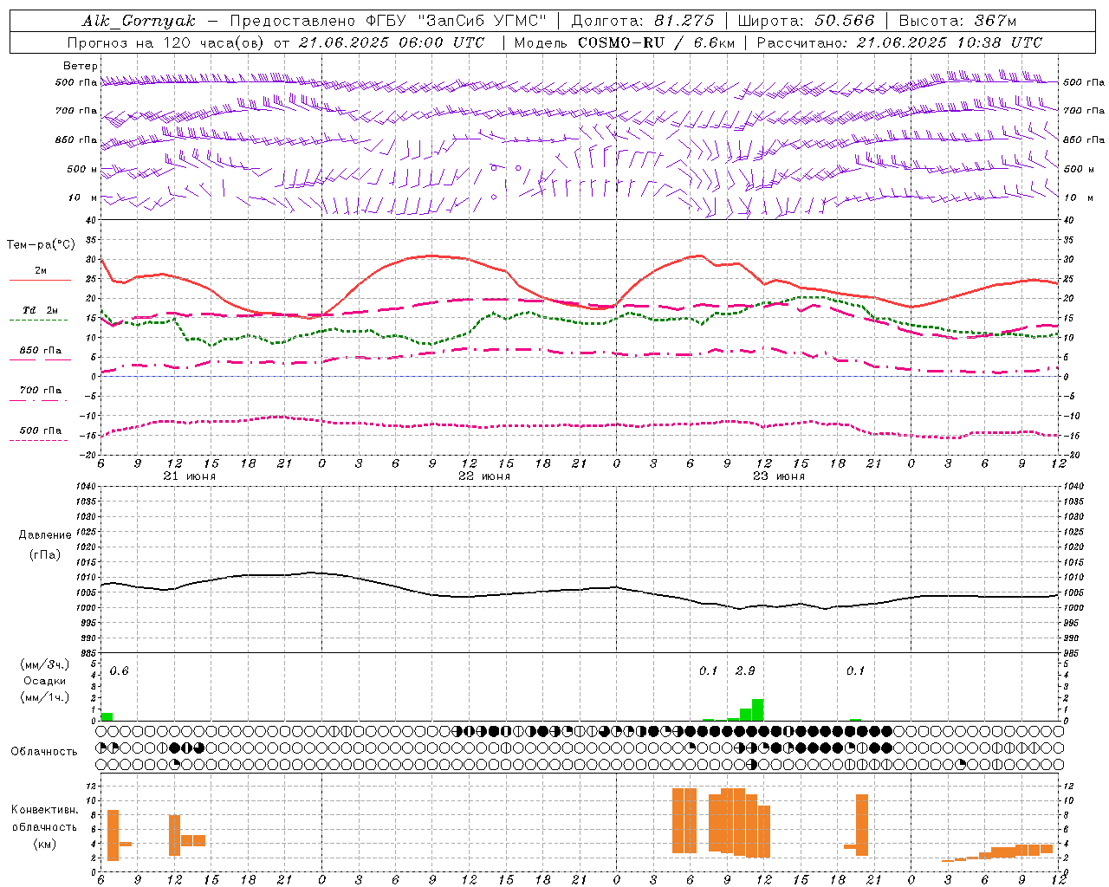
Task: Click the dotted pink 500 гПа legend line
Action: (38, 440)
